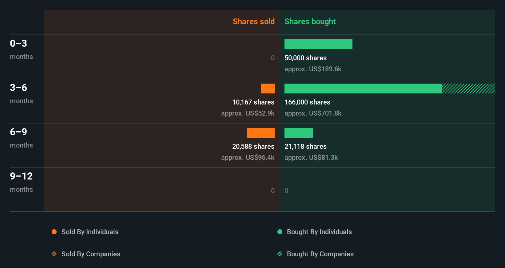Viewport: 505px width, 268px height.
Task: Select the approx. US$701.8k amount
Action: [x=313, y=113]
